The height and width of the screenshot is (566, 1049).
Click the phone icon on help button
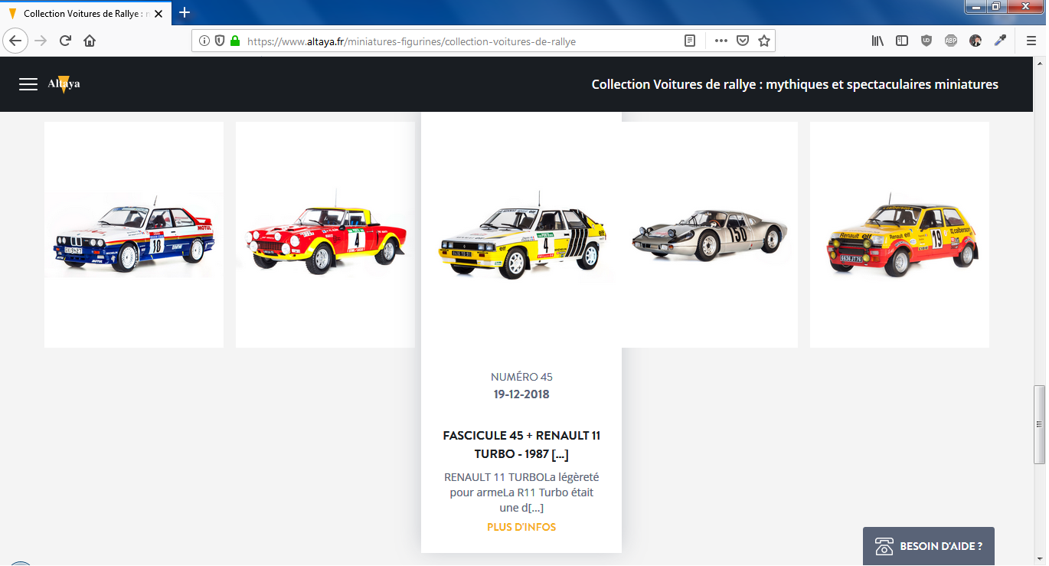pos(884,547)
